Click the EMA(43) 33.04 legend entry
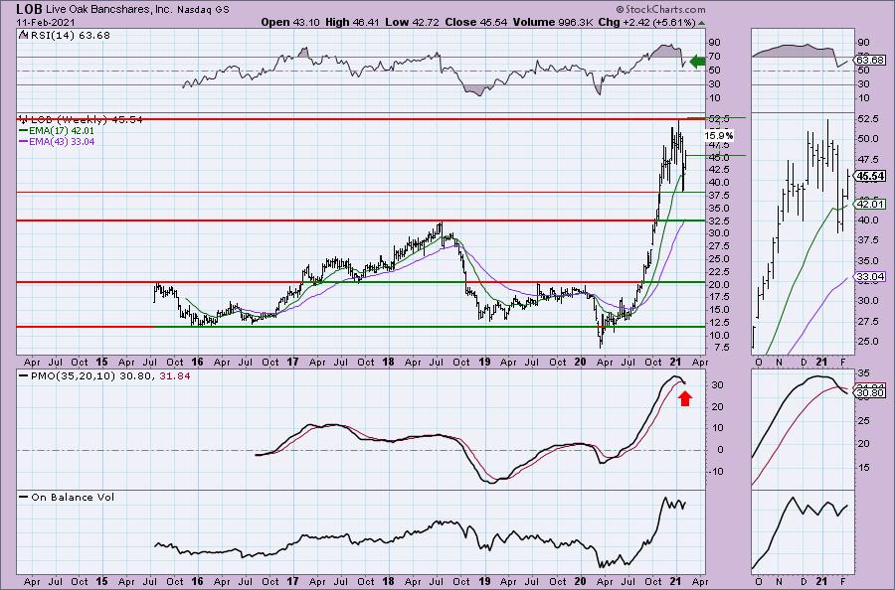 tap(62, 141)
